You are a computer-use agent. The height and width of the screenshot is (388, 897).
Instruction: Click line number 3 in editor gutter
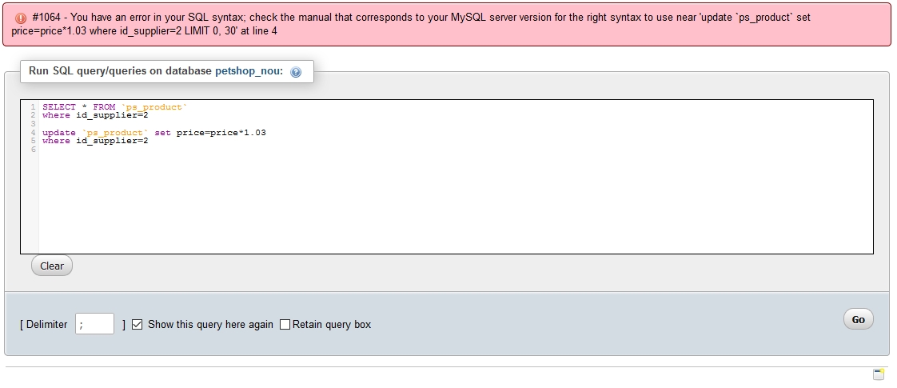34,124
